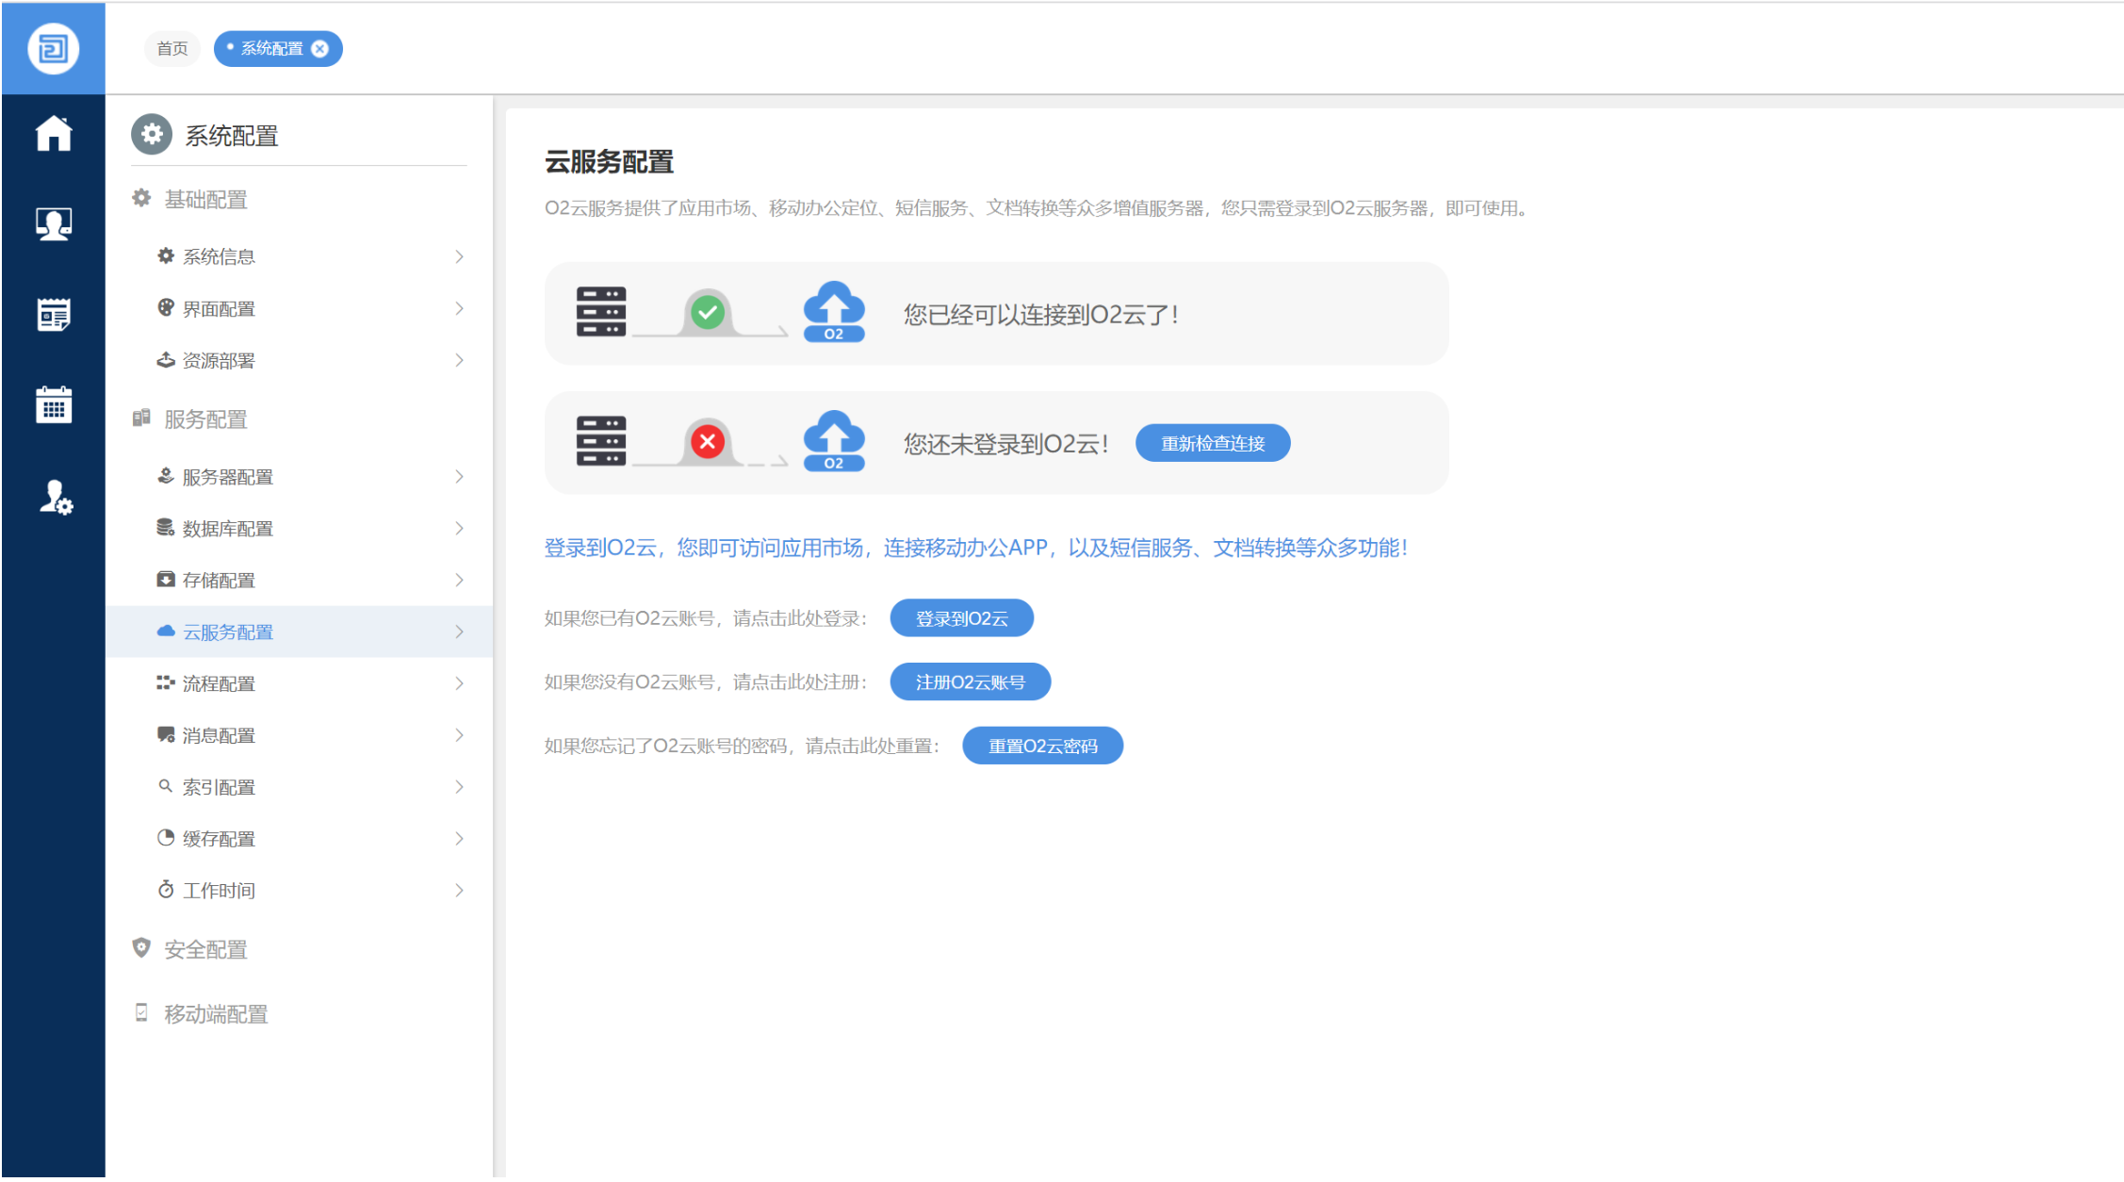
Task: Switch to the 首页 tab
Action: [x=172, y=48]
